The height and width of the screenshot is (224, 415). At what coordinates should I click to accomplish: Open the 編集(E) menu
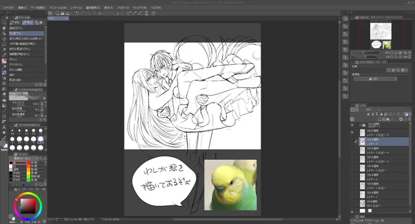(22, 8)
